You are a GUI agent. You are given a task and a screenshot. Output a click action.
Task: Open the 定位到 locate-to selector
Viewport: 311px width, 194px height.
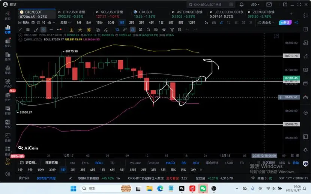[x=29, y=163]
